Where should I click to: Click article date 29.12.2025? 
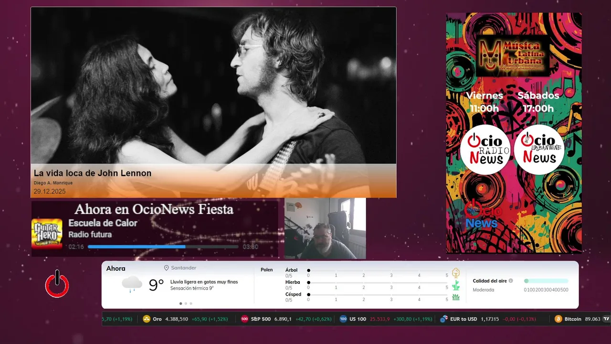pos(50,192)
